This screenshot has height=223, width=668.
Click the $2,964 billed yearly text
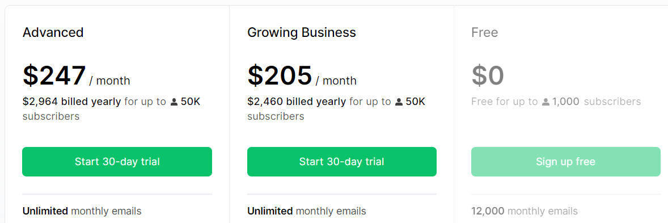pos(71,102)
